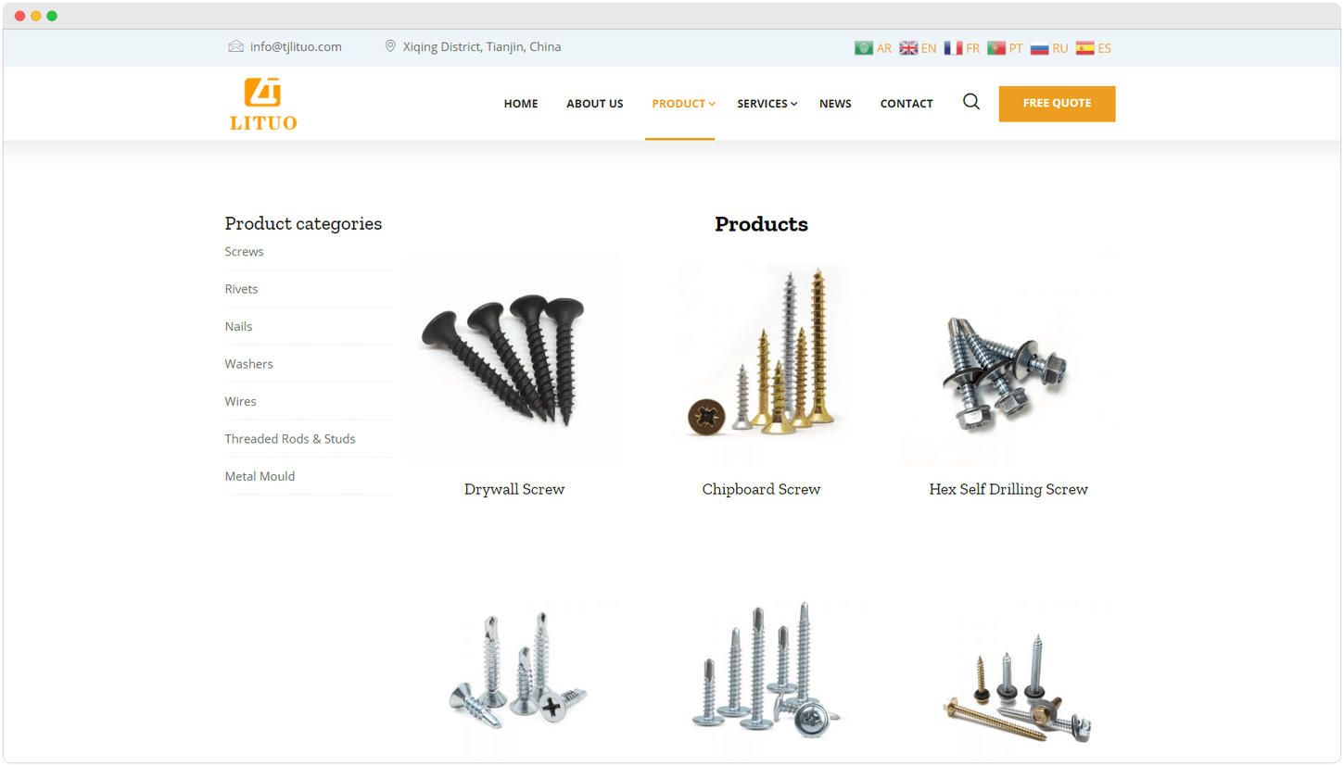Open the CONTACT menu item

(907, 104)
